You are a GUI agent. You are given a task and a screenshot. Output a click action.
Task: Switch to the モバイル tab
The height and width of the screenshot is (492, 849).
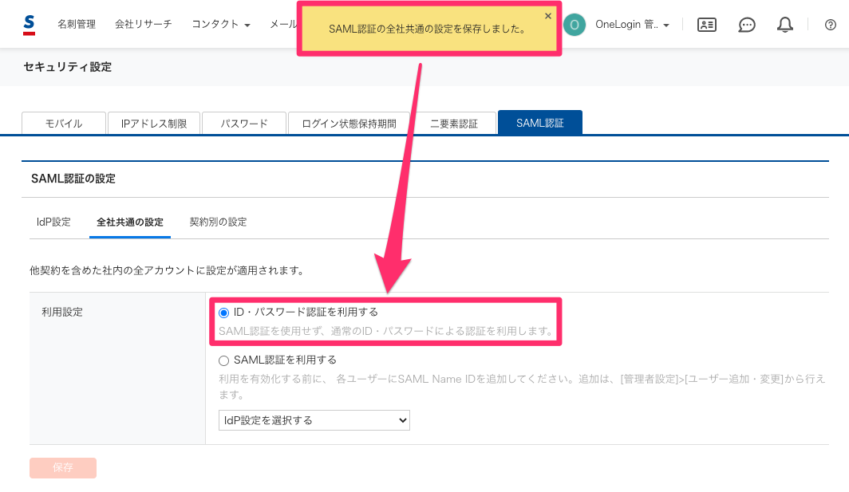coord(64,123)
